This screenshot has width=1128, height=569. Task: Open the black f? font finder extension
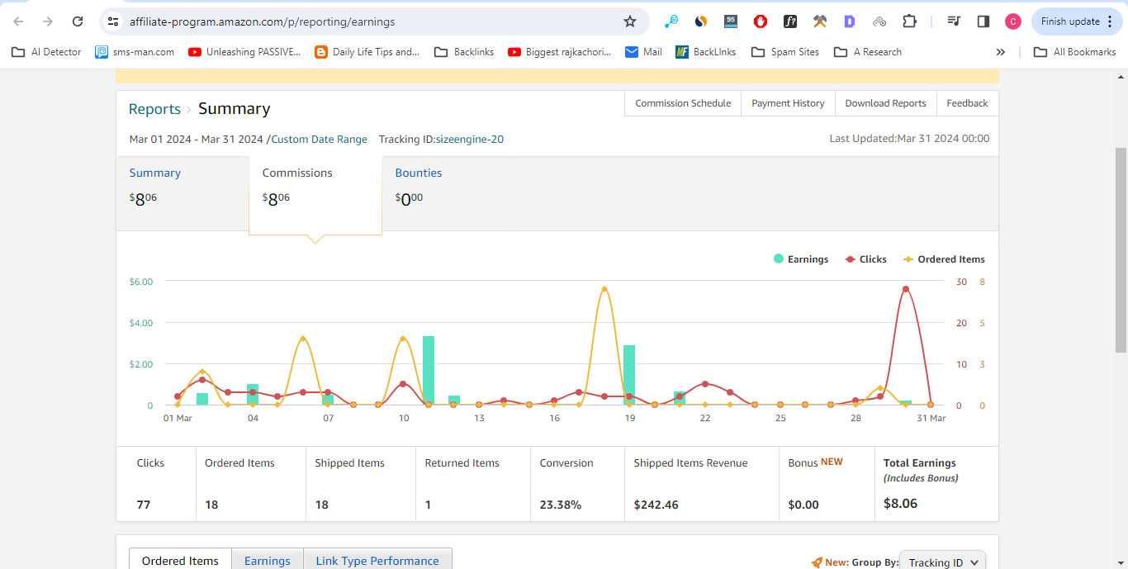coord(790,21)
